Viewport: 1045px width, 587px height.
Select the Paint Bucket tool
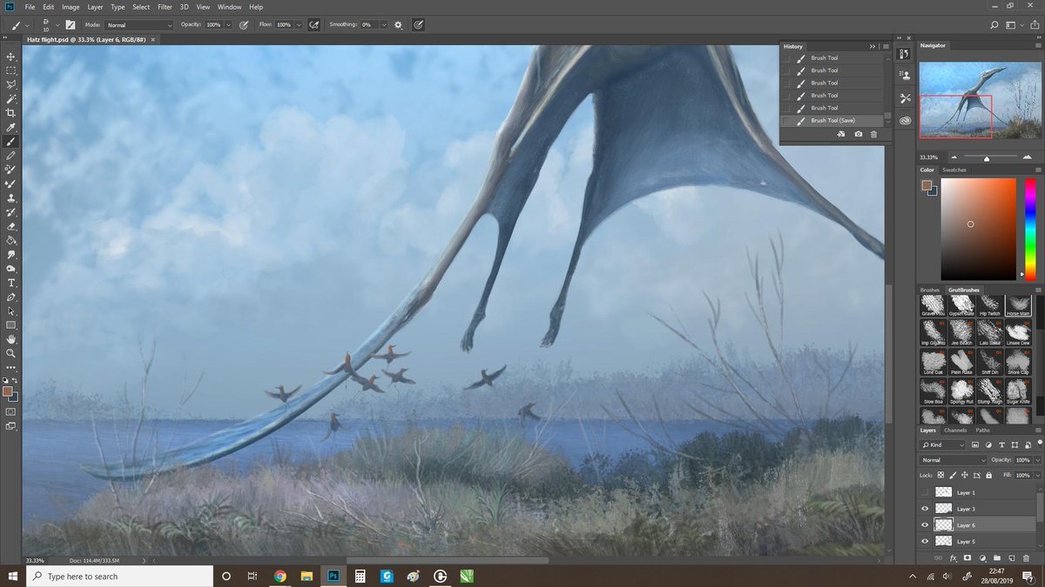[11, 240]
